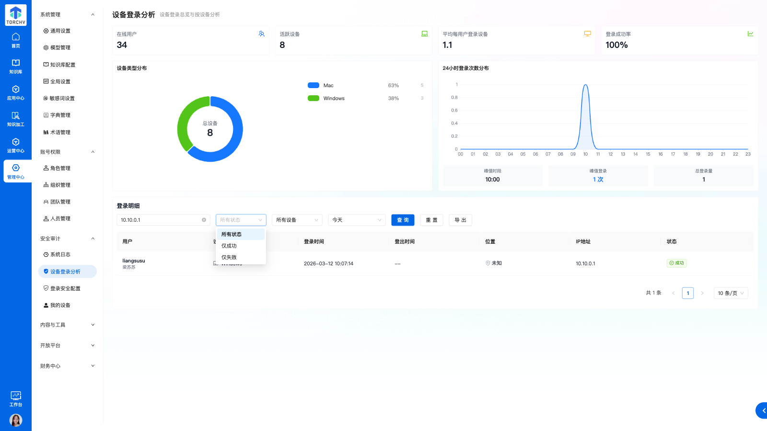Click the 查询 search button
Screen dimensions: 767x431
pos(403,220)
